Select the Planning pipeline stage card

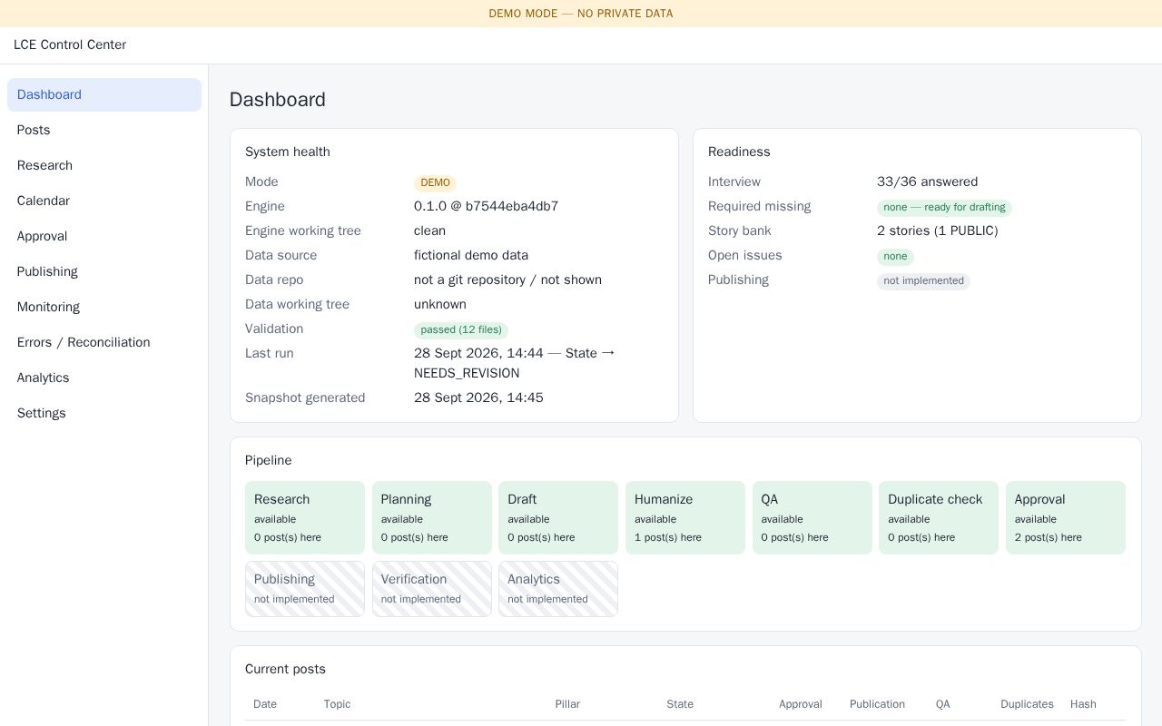point(432,517)
